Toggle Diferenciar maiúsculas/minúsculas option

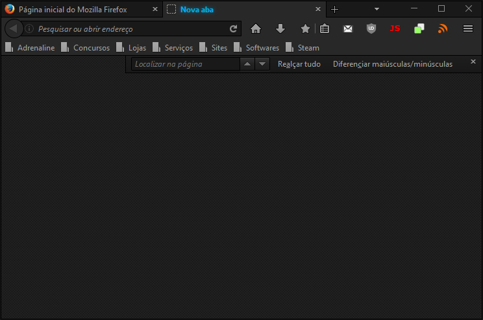392,64
